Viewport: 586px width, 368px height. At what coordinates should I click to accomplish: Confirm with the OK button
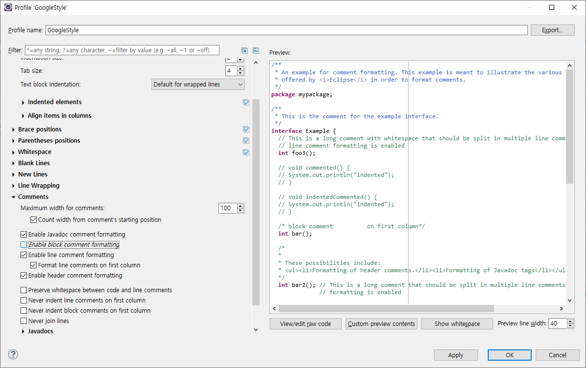pos(509,355)
